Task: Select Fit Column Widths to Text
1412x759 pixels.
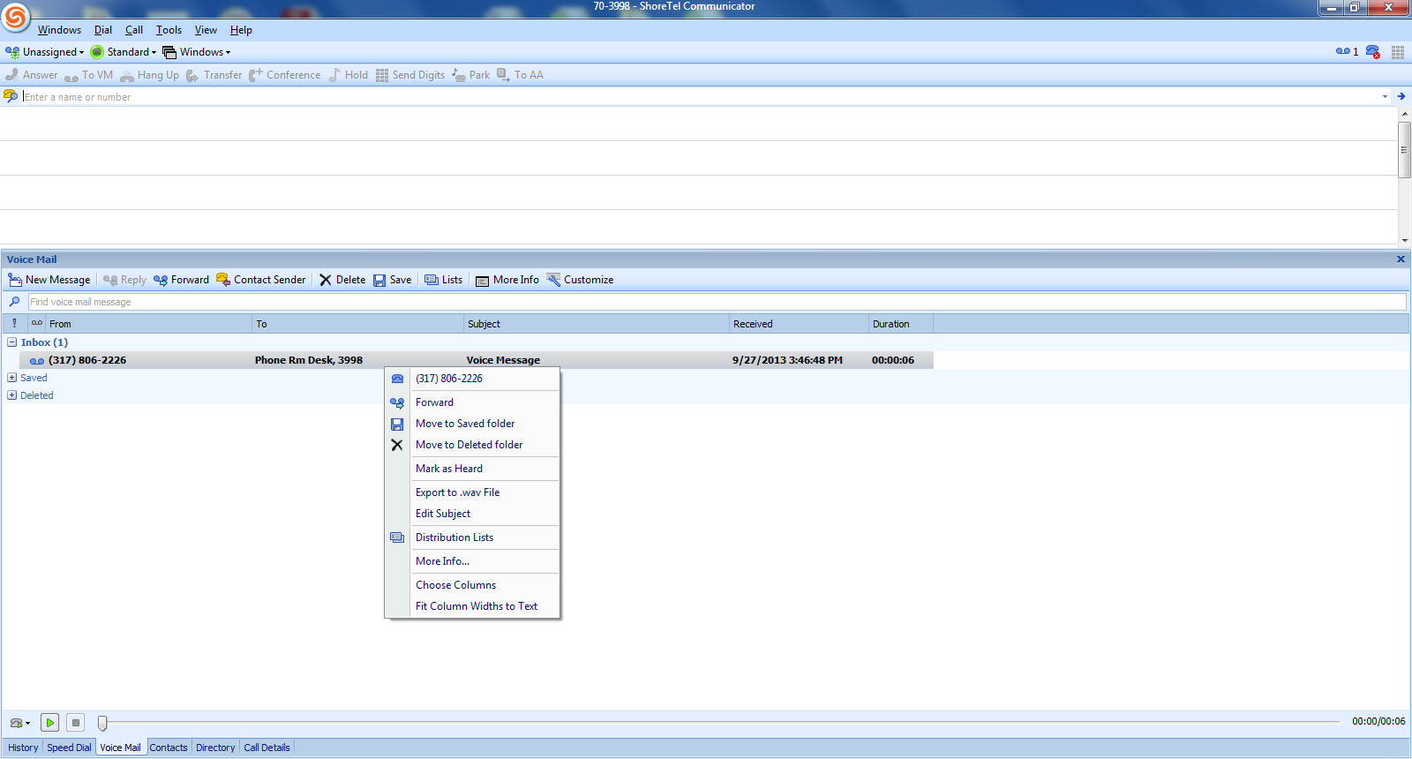Action: pos(472,606)
